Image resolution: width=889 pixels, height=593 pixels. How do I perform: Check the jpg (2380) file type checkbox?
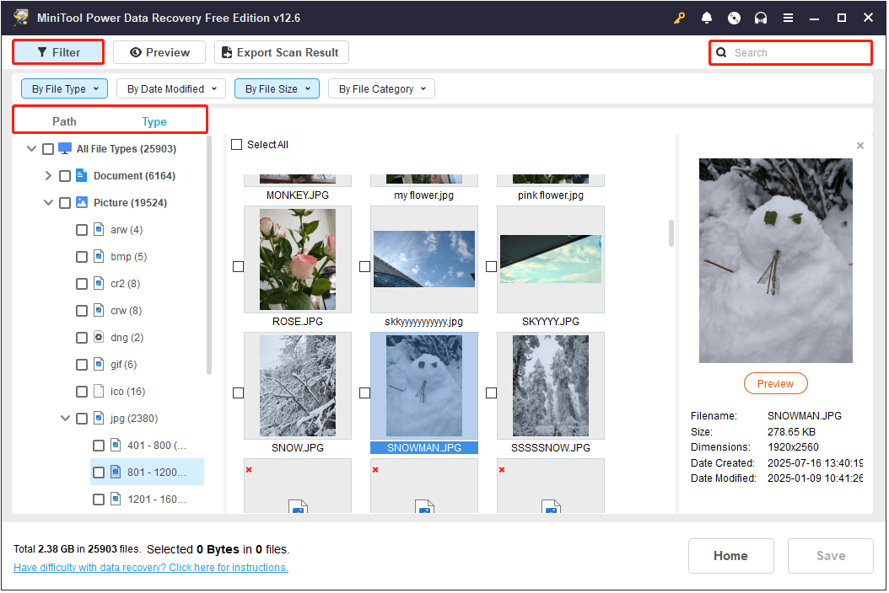[81, 418]
